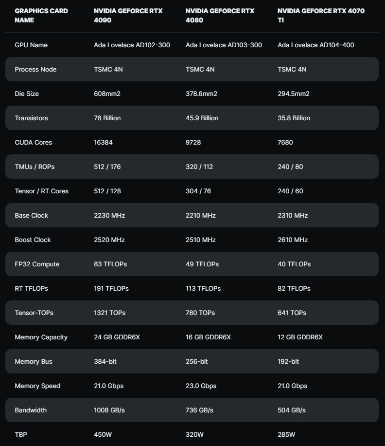Viewport: 385px width, 446px height.
Task: Click the Process Node row label
Action: pos(35,69)
